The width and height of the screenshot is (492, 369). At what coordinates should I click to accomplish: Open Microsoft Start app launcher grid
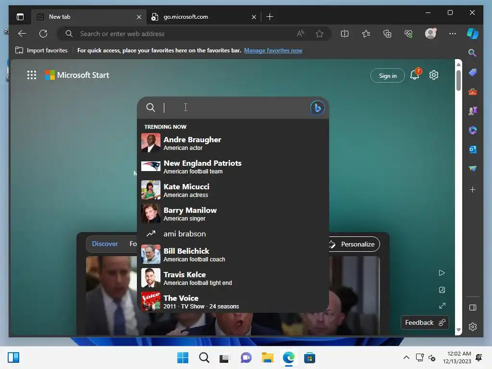pyautogui.click(x=32, y=75)
